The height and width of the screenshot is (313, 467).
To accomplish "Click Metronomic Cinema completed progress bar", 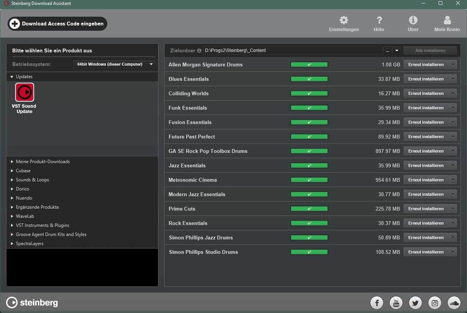I will click(x=309, y=180).
